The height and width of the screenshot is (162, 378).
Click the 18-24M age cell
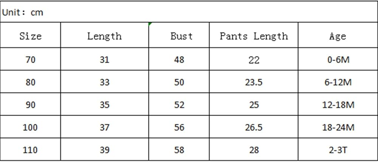pyautogui.click(x=338, y=127)
